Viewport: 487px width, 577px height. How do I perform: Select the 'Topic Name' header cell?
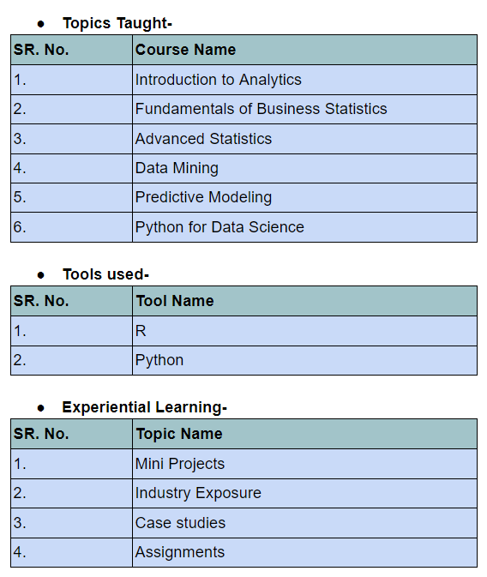304,434
